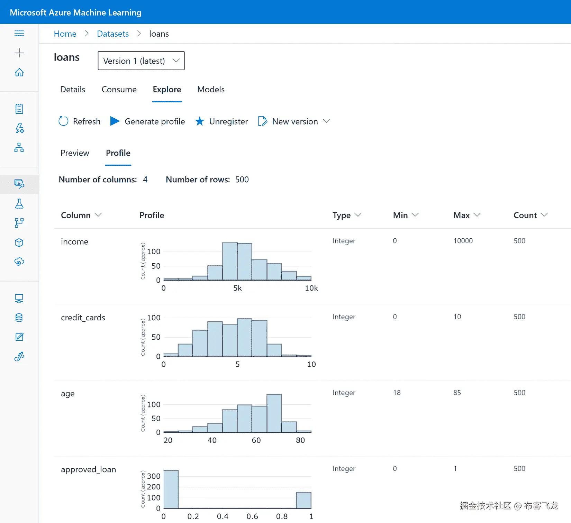Screen dimensions: 571x523
Task: Click the Number of rows value 500
Action: pos(242,180)
